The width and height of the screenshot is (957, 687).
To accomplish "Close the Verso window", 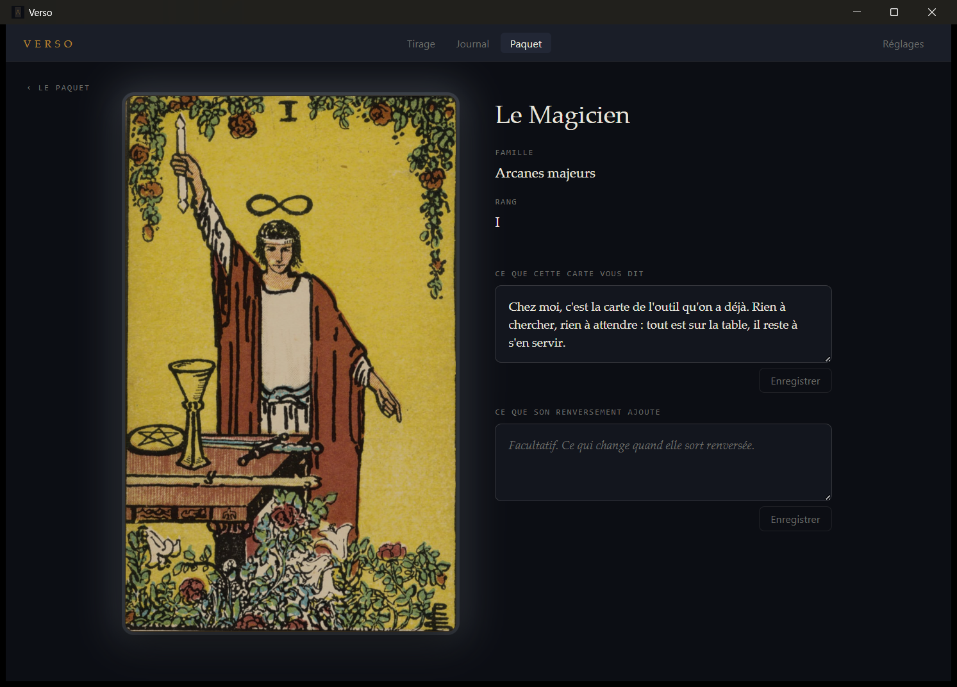I will (932, 12).
